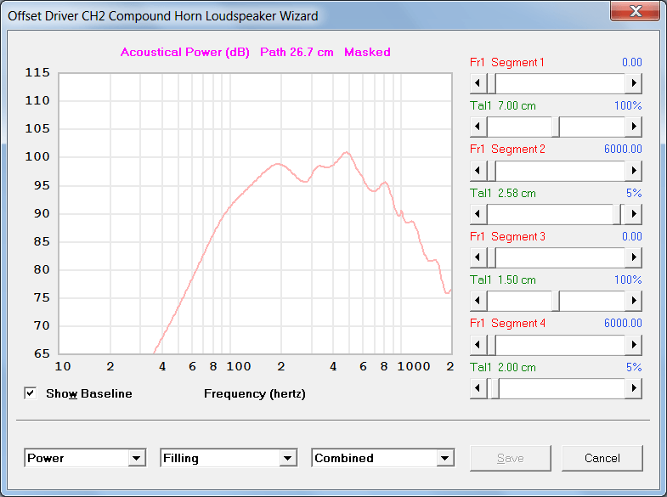Click left arrow of Tal1 1.50 cm slider
The image size is (667, 497).
[x=478, y=301]
